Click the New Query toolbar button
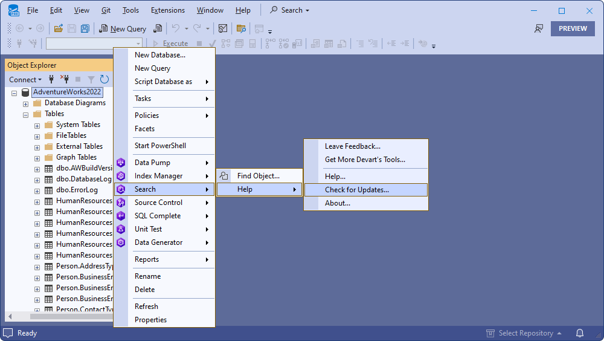Image resolution: width=604 pixels, height=341 pixels. [x=123, y=28]
